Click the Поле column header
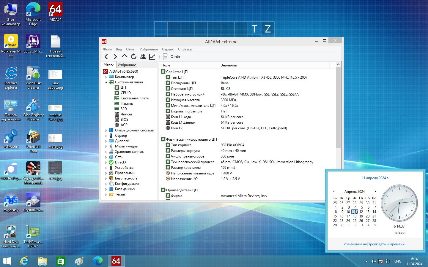 coord(189,65)
